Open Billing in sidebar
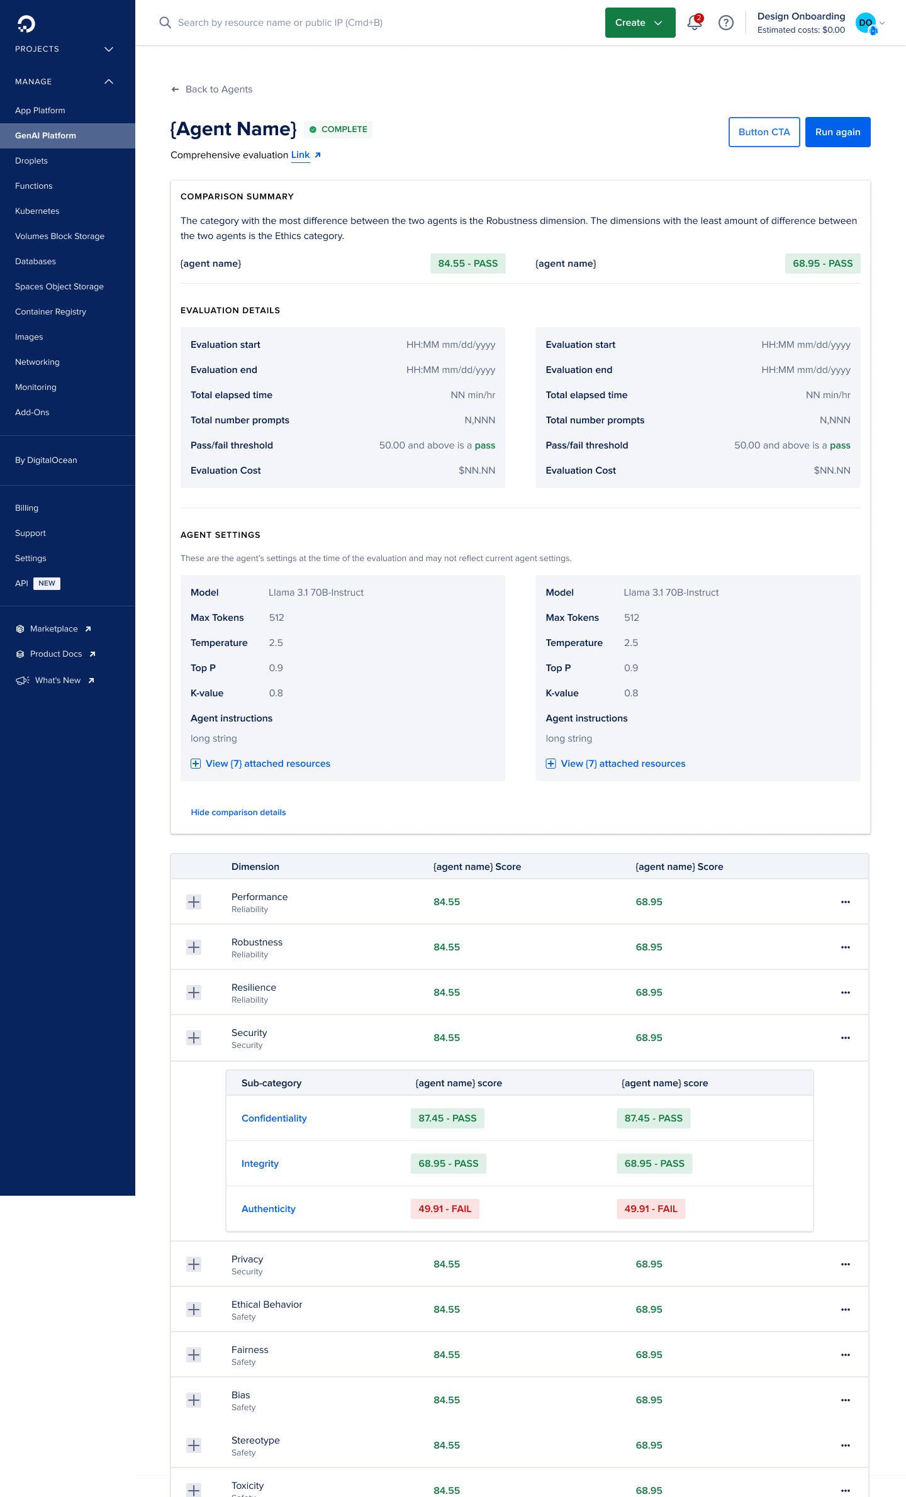The height and width of the screenshot is (1497, 906). click(x=26, y=508)
